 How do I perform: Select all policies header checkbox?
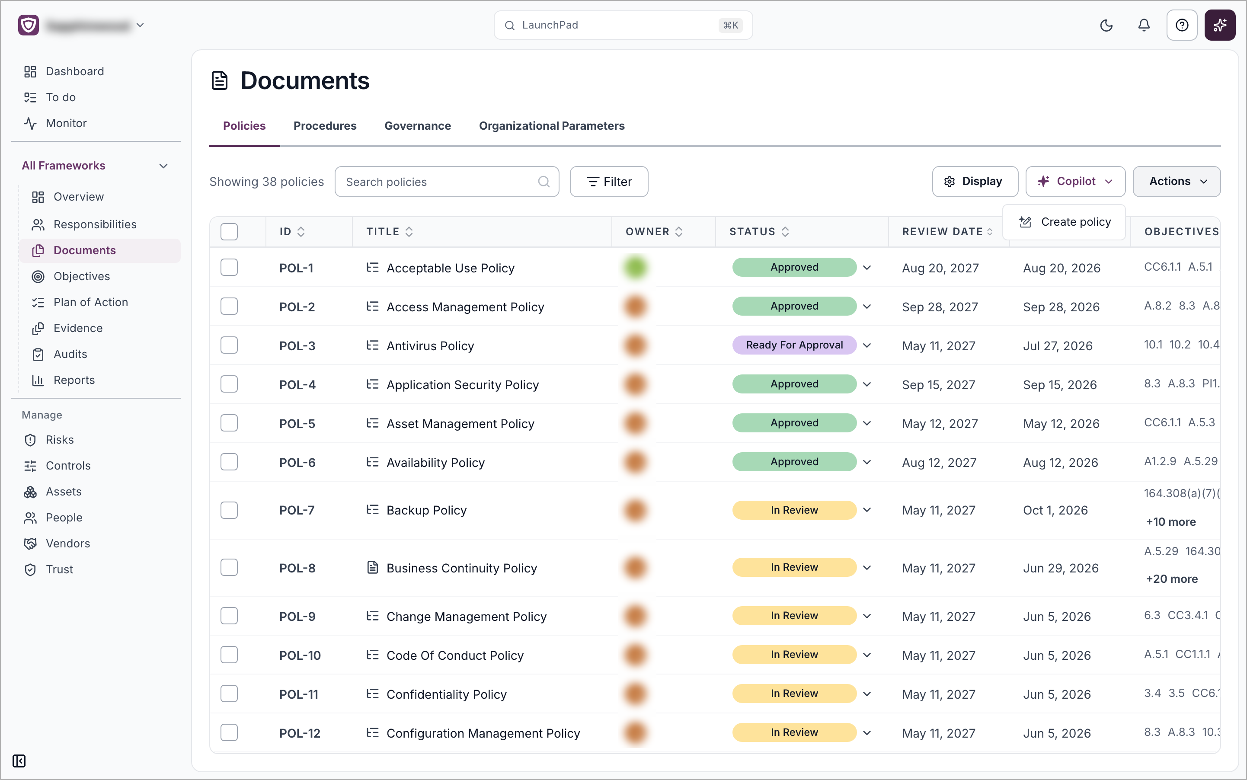point(229,232)
